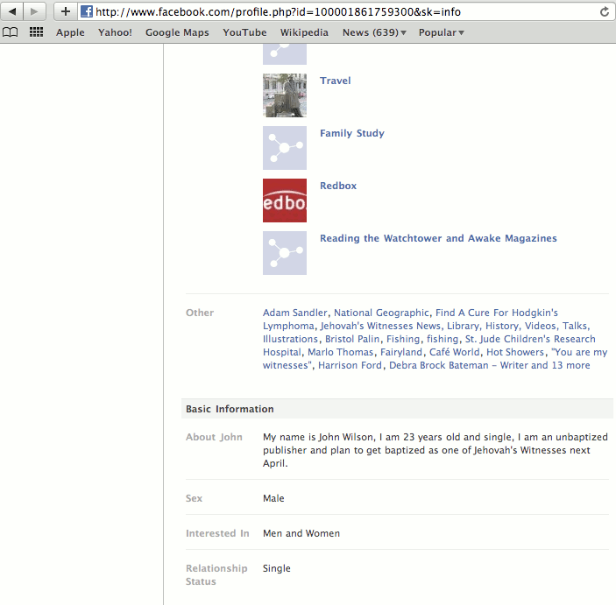Open the Library link
Screen dimensions: 616x605
pos(463,326)
